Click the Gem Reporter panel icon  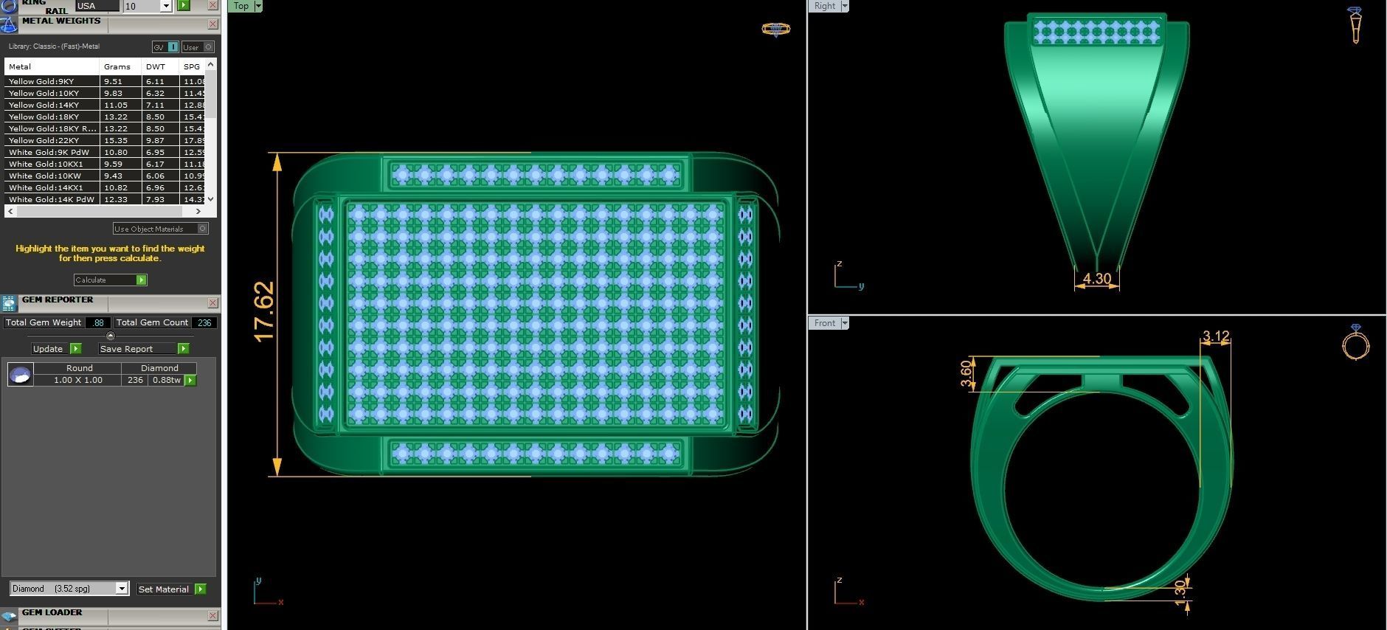(x=8, y=303)
